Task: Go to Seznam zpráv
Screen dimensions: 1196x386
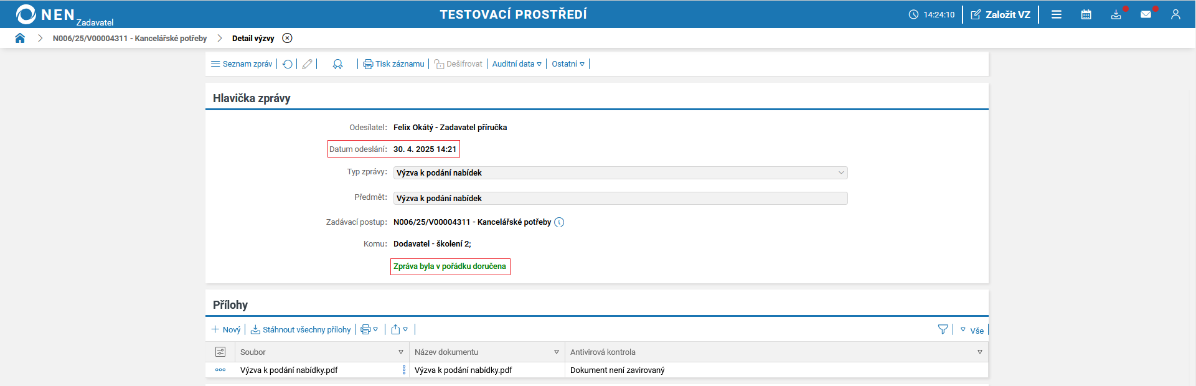Action: coord(242,64)
